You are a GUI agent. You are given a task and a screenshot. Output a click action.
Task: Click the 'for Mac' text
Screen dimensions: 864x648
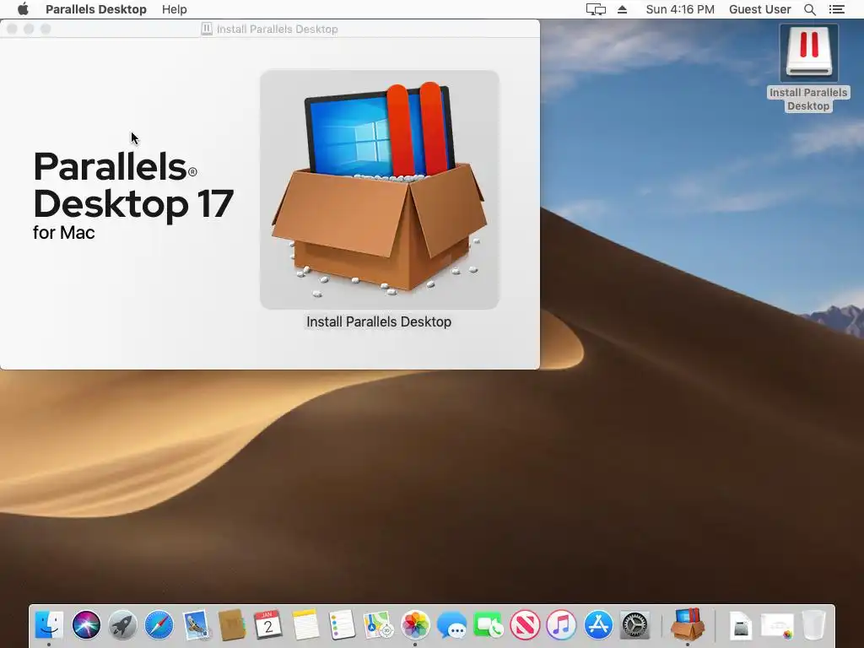coord(64,233)
